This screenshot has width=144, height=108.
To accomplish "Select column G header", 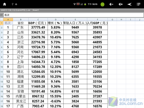I will 112,20.
